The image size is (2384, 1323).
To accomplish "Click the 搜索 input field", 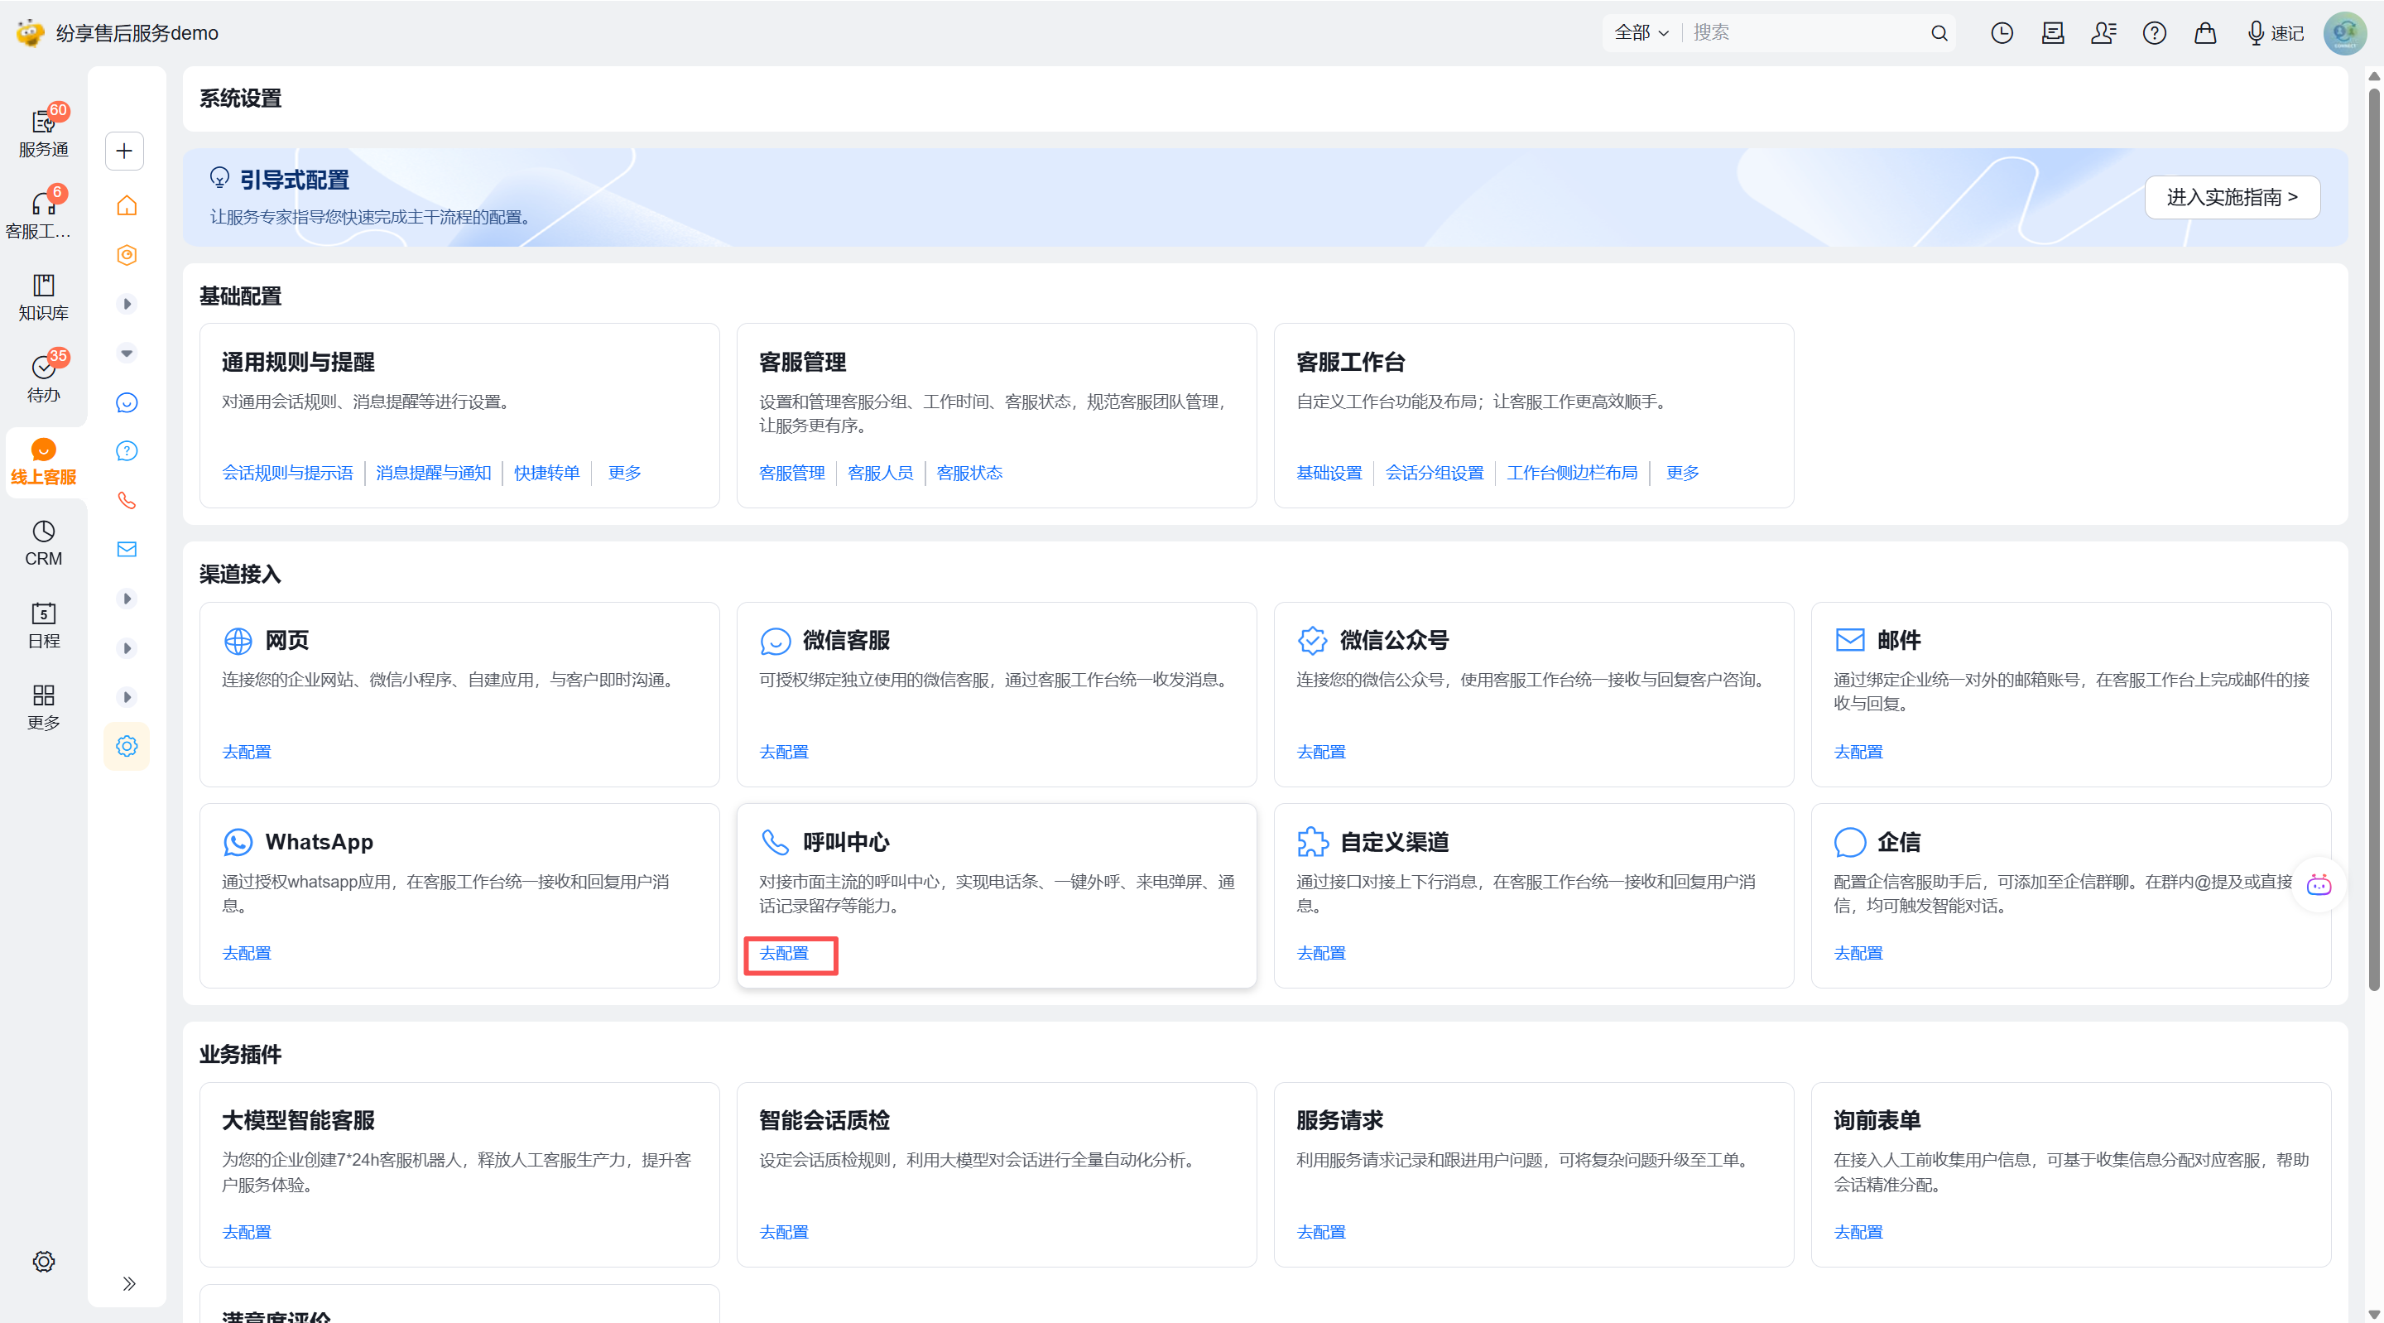I will point(1805,33).
